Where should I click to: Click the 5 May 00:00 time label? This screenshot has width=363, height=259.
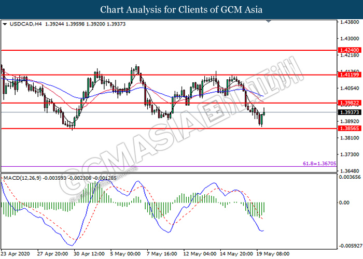tap(125, 254)
